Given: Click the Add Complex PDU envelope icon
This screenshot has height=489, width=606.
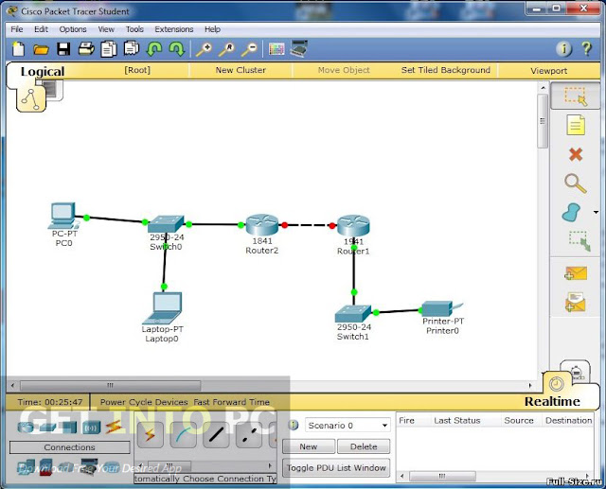Looking at the screenshot, I should point(576,302).
